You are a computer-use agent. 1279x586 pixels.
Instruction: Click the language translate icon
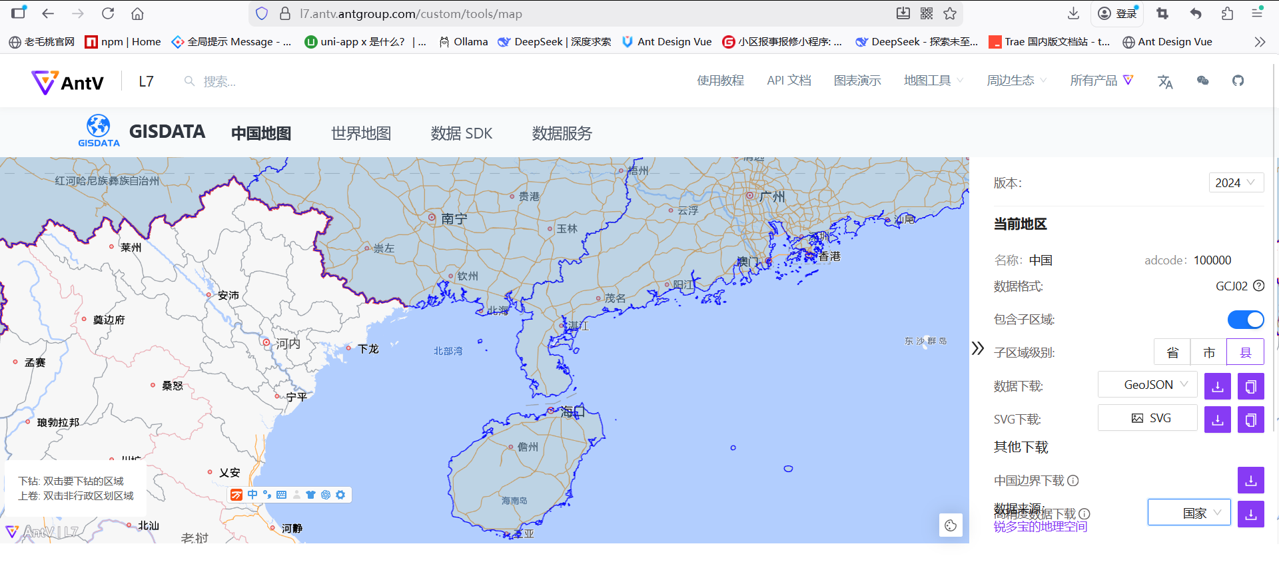coord(1165,81)
